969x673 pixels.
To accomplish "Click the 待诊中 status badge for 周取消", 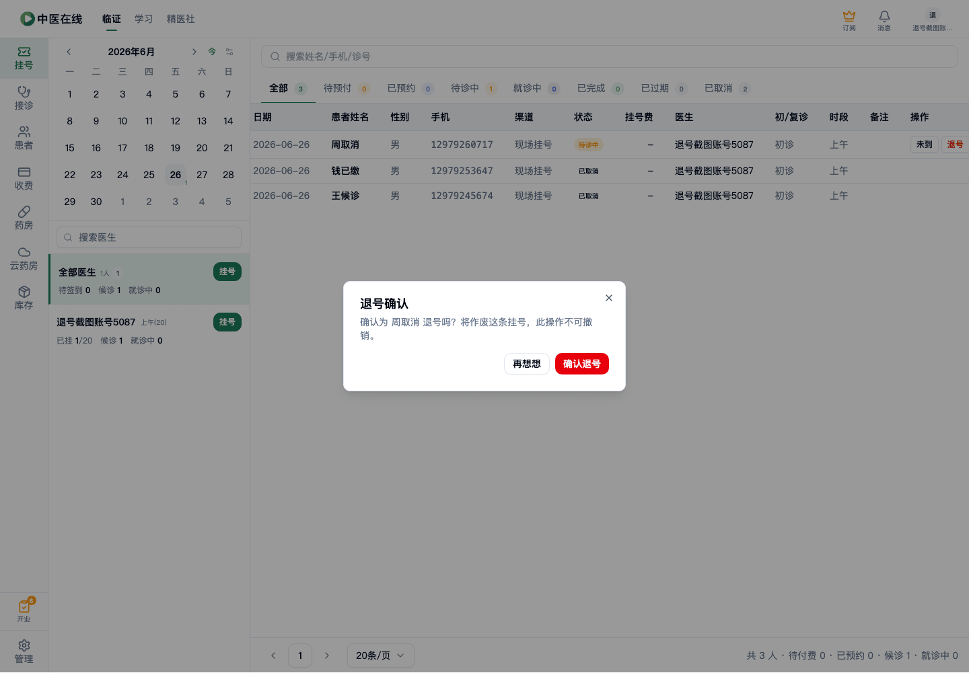I will tap(589, 145).
